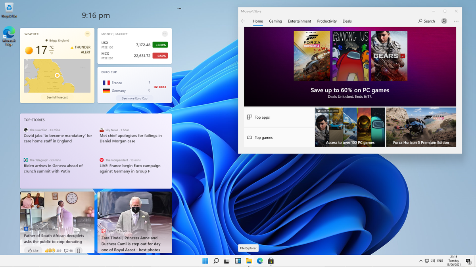React with an emoji on the decuplets story
This screenshot has height=267, width=476.
coord(51,250)
